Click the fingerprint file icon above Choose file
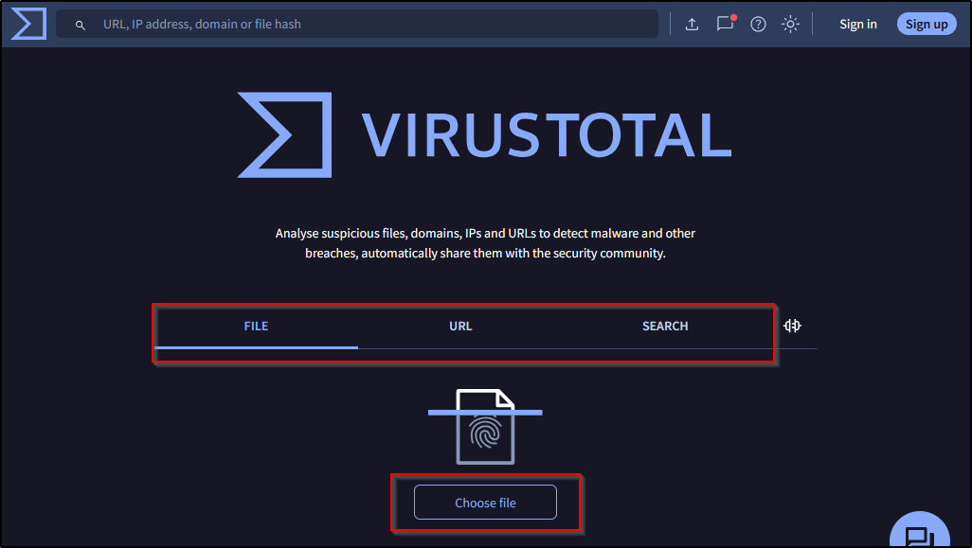Screen dimensions: 972x548 485,427
